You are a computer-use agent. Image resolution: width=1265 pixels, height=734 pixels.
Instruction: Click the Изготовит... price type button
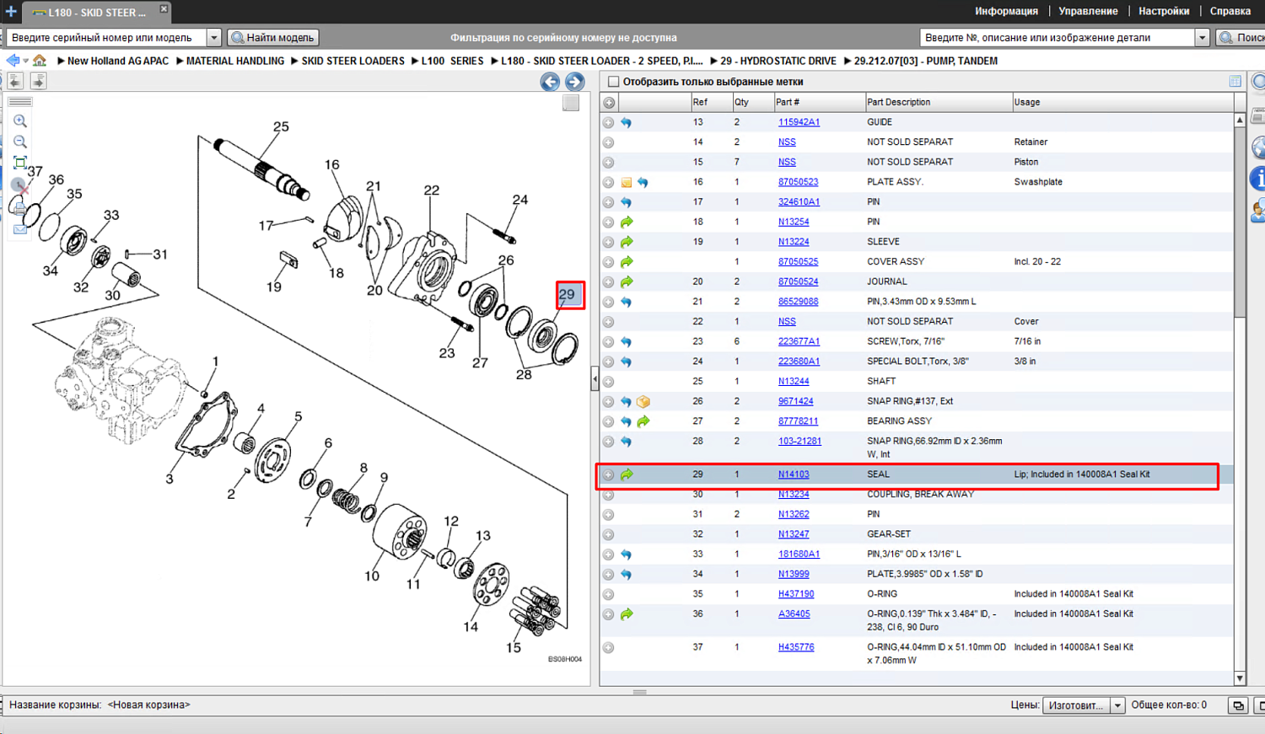[1076, 705]
